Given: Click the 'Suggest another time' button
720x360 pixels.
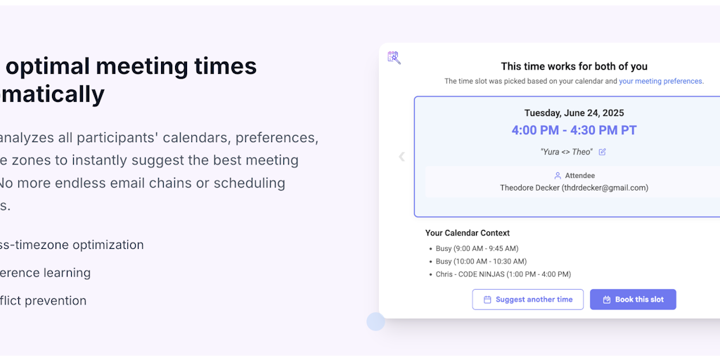Looking at the screenshot, I should [527, 300].
